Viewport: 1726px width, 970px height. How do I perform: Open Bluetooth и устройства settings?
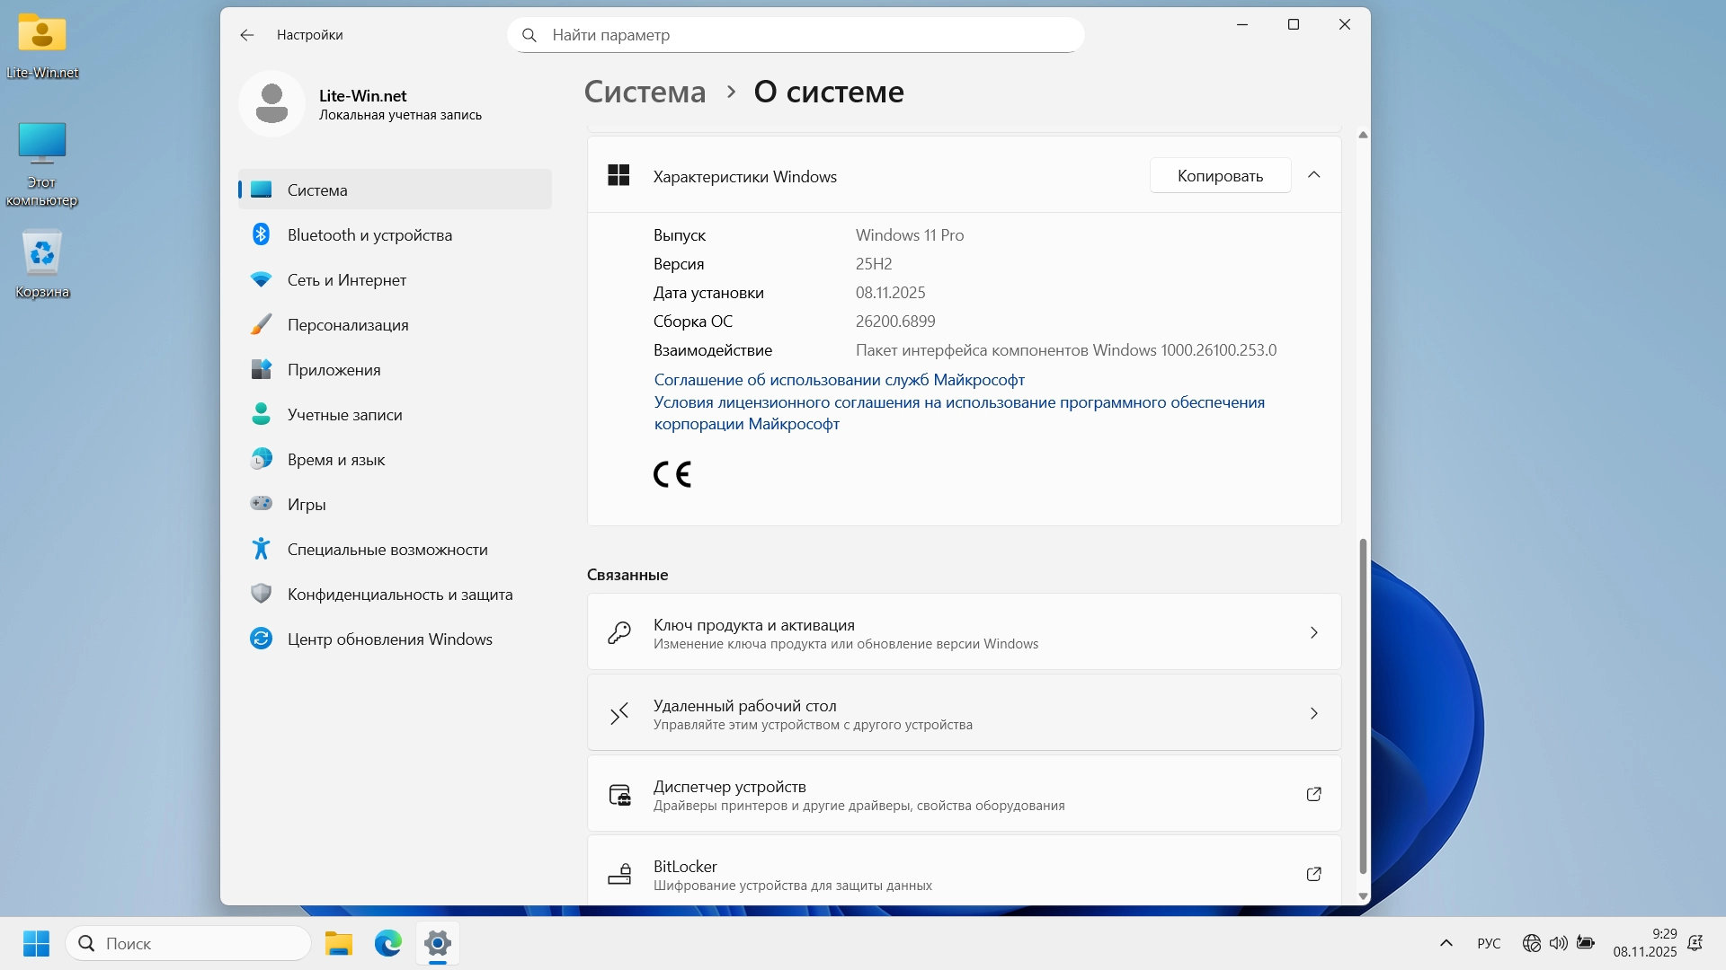pyautogui.click(x=369, y=235)
